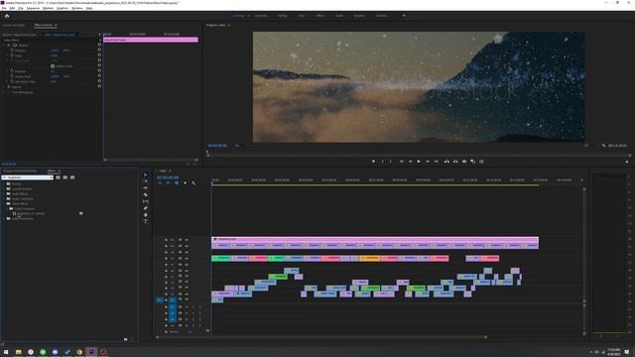Viewport: 635px width, 357px height.
Task: Expand the Audio Effects folder
Action: (4, 194)
